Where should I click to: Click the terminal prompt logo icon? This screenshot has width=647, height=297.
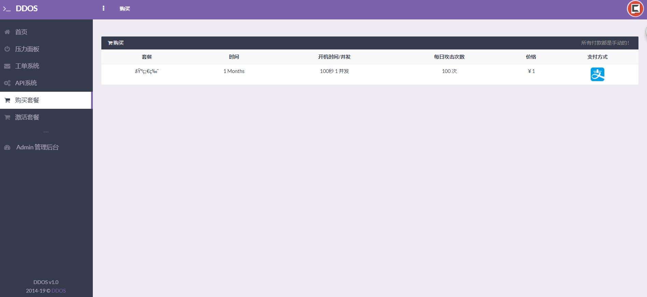[7, 9]
